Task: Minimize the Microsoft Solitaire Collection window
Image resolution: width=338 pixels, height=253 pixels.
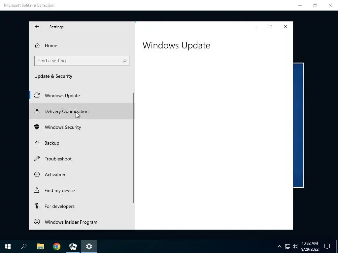Action: click(300, 5)
